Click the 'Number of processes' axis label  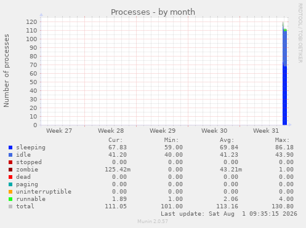point(6,71)
